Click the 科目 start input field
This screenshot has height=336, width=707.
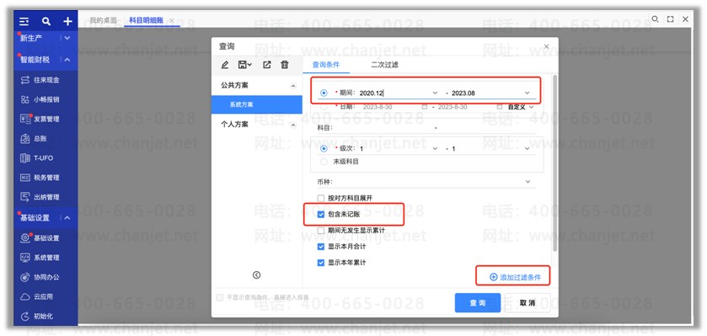tap(383, 128)
